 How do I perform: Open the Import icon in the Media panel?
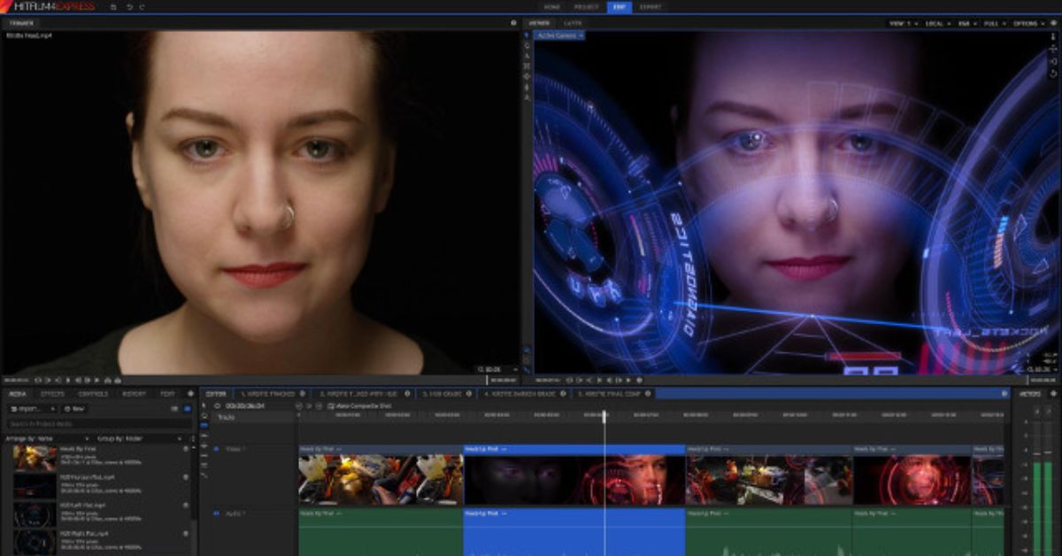(x=14, y=408)
